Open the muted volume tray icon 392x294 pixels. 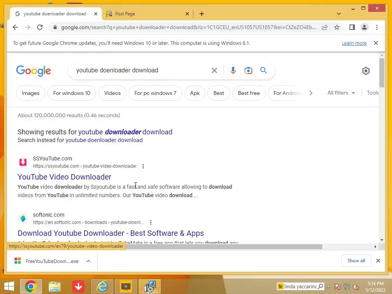point(356,287)
